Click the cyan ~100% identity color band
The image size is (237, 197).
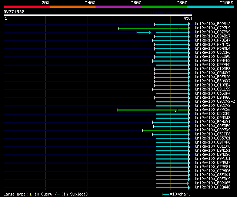[210, 7]
